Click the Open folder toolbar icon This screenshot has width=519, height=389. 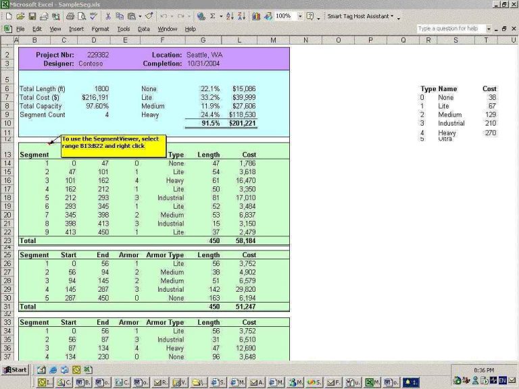point(19,16)
